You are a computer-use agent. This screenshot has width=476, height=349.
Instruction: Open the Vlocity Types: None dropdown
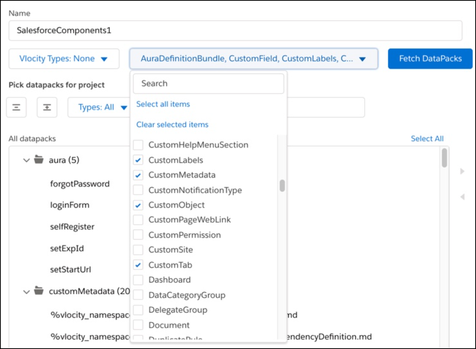[x=64, y=59]
